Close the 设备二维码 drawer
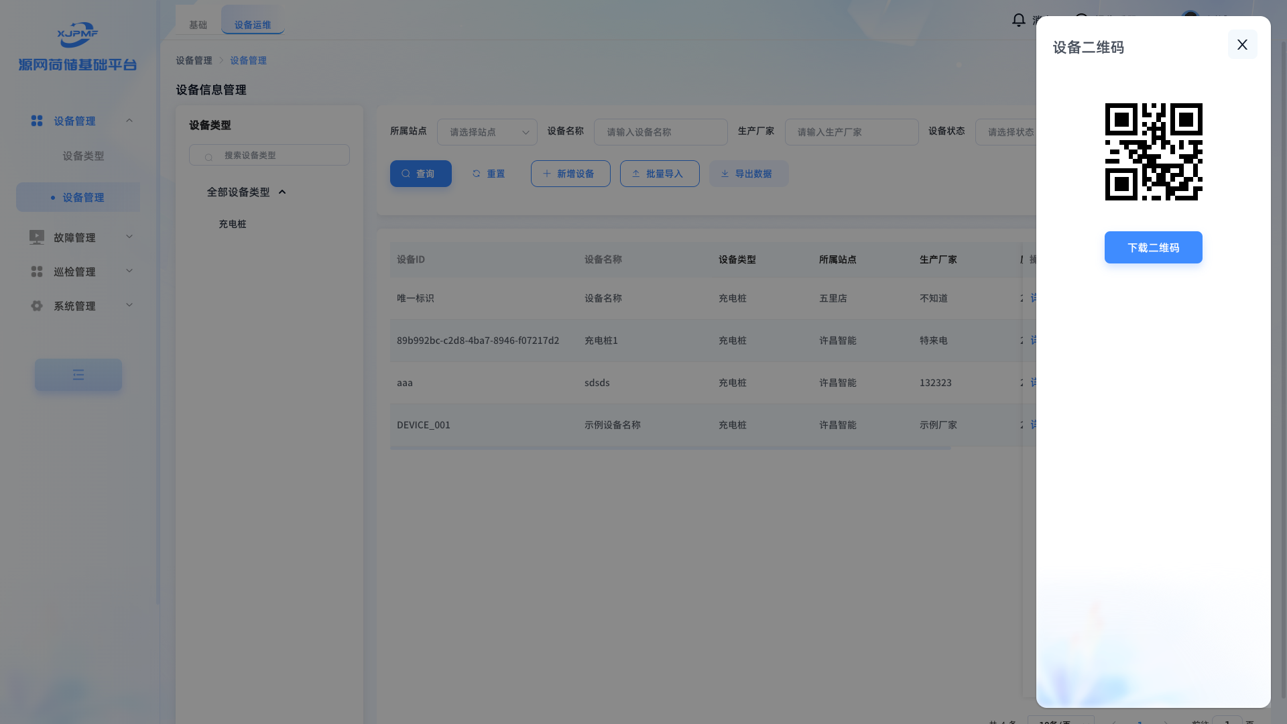This screenshot has width=1287, height=724. tap(1242, 44)
